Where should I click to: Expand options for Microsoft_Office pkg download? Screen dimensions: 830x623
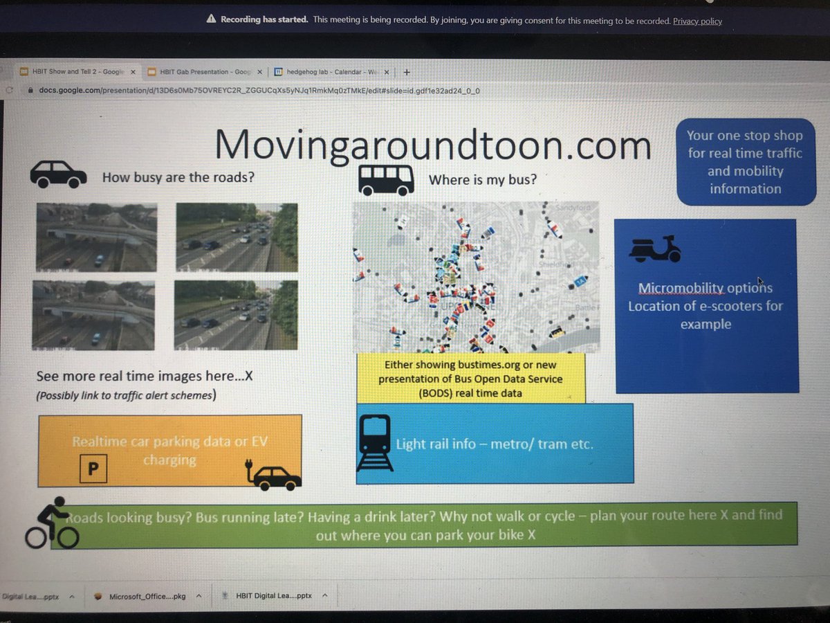(x=199, y=595)
